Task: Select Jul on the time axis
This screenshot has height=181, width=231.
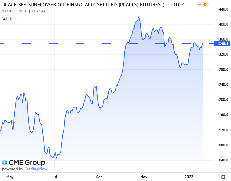Action: (x=54, y=177)
